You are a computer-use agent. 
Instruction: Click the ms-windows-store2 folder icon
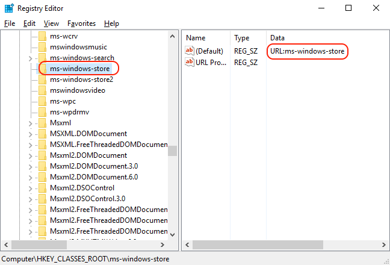coord(42,79)
